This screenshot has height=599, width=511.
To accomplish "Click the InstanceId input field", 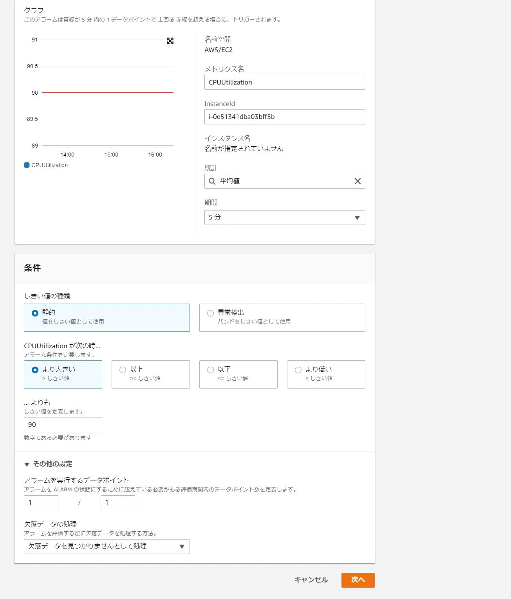I will 285,117.
